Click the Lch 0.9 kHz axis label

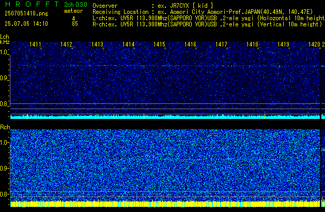pos(4,78)
